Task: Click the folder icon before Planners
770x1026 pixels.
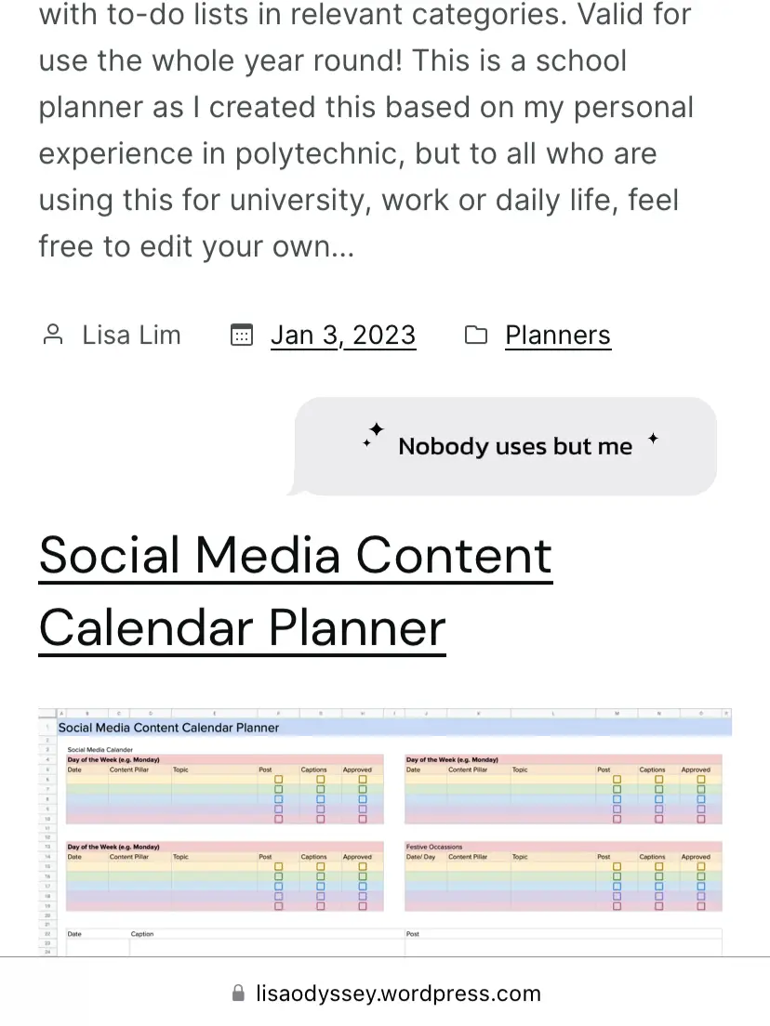Action: [476, 335]
